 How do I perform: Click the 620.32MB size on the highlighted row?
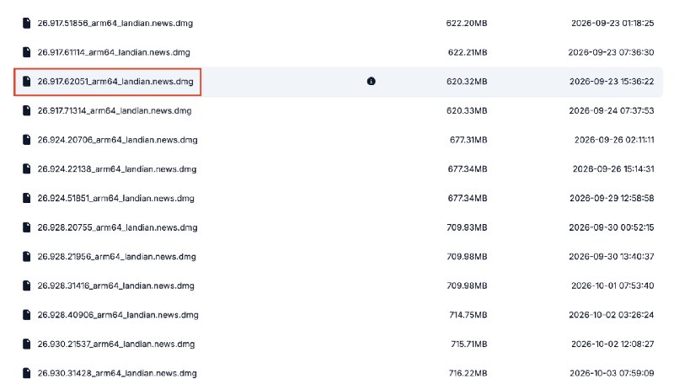click(x=467, y=82)
